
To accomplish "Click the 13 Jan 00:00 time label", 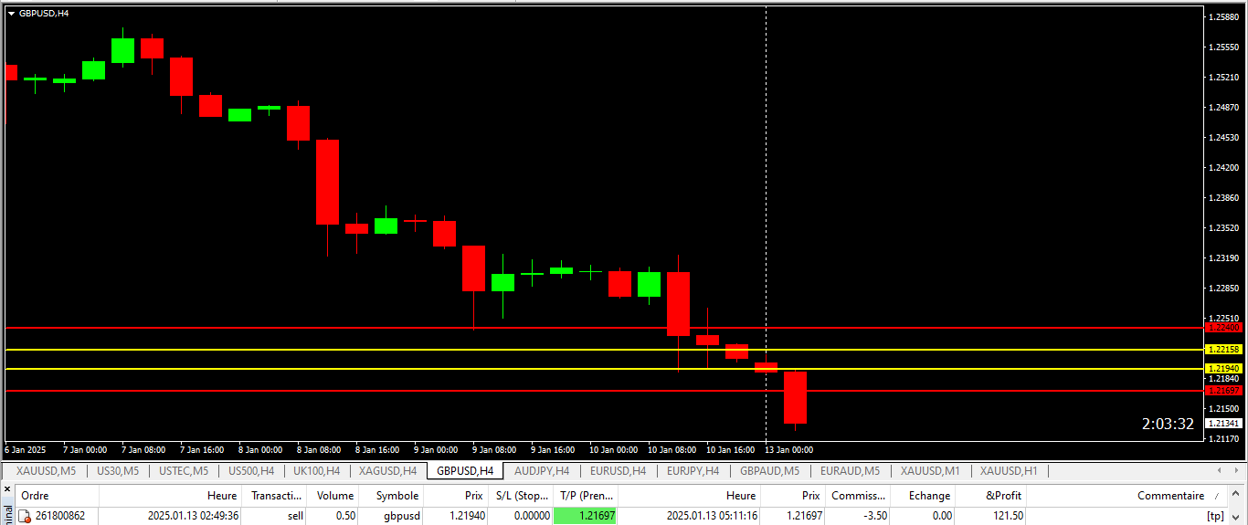I will click(x=788, y=450).
